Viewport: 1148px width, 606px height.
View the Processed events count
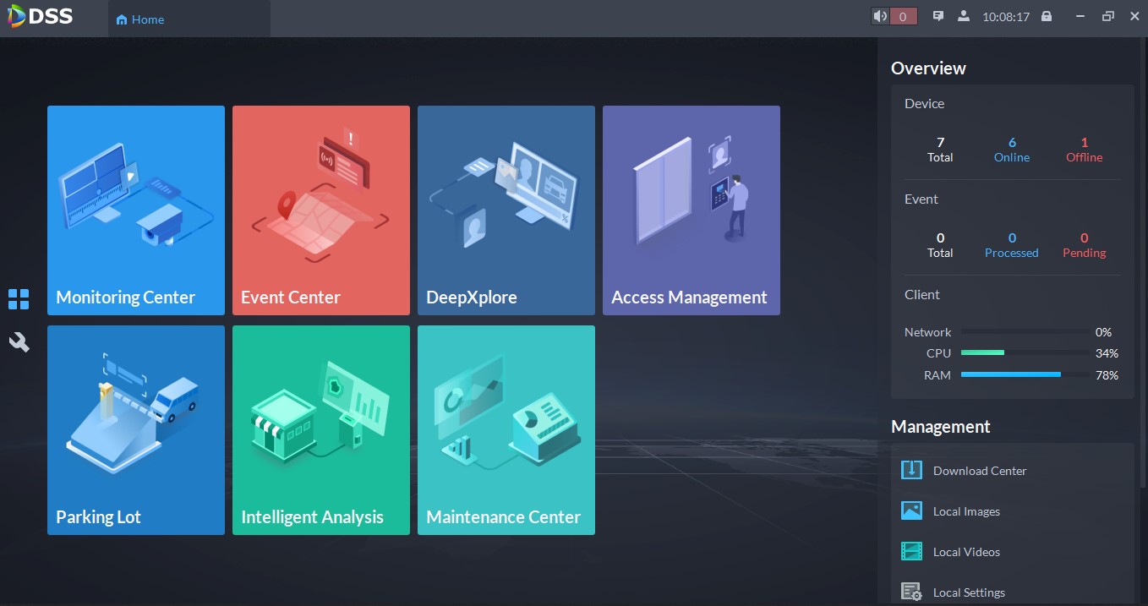(1012, 244)
